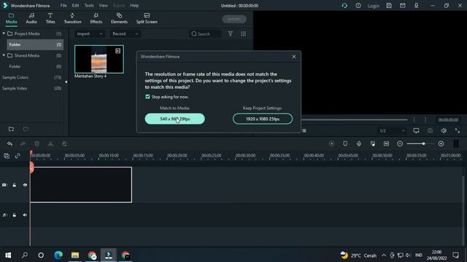Viewport: 467px width, 262px height.
Task: Click the Login button in title bar
Action: click(373, 6)
